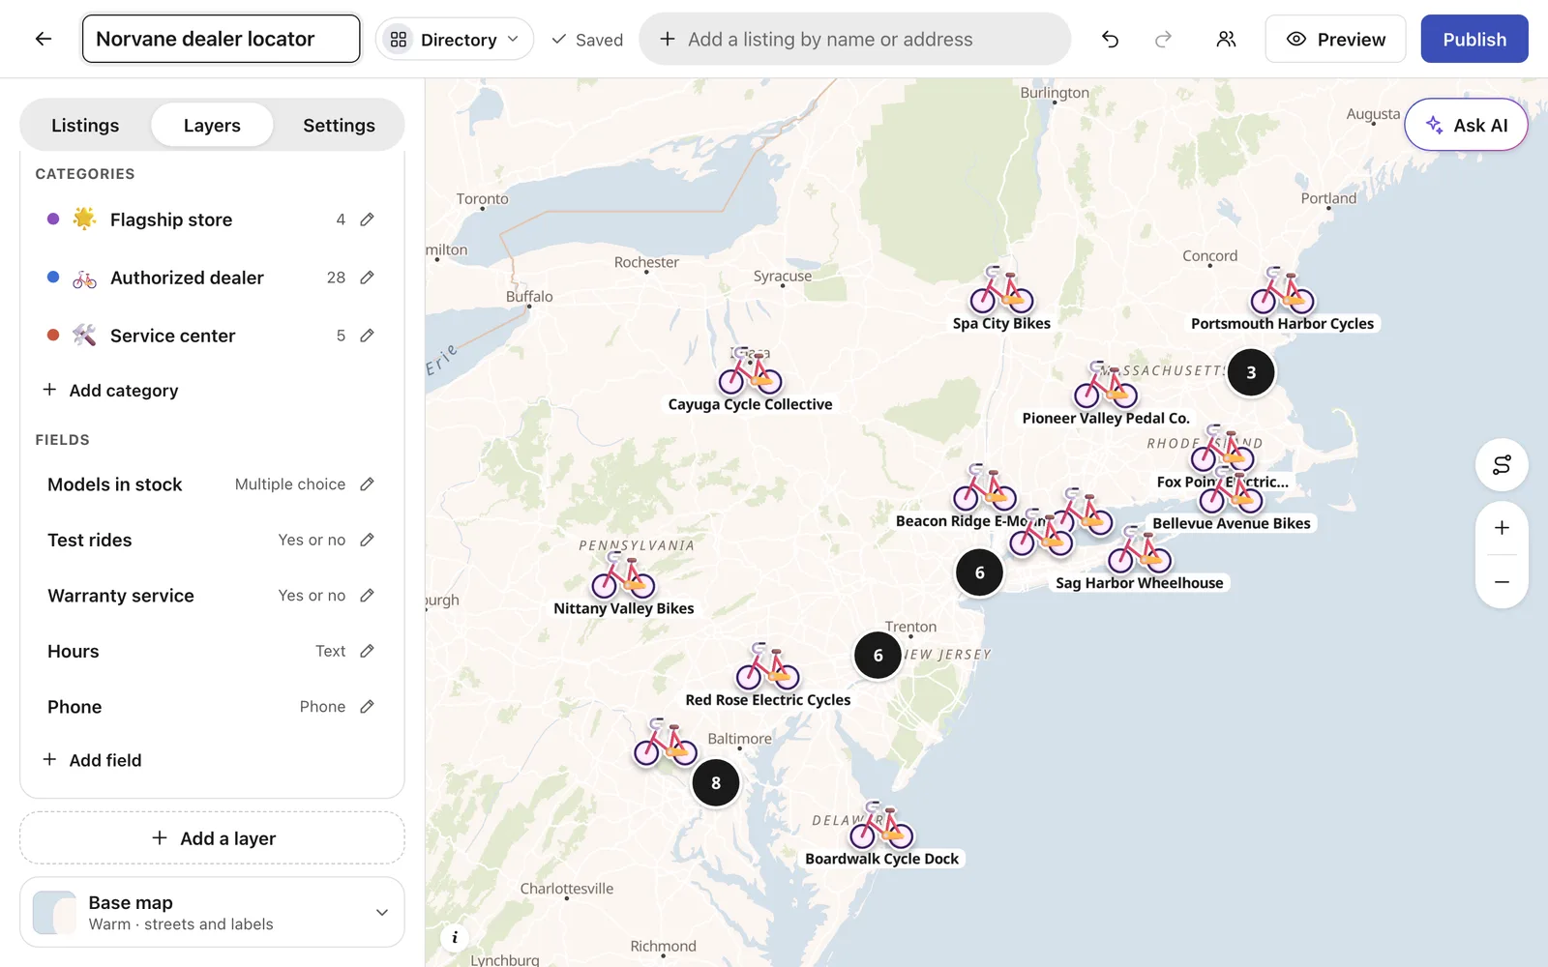Open the Ask AI assistant

[1466, 125]
